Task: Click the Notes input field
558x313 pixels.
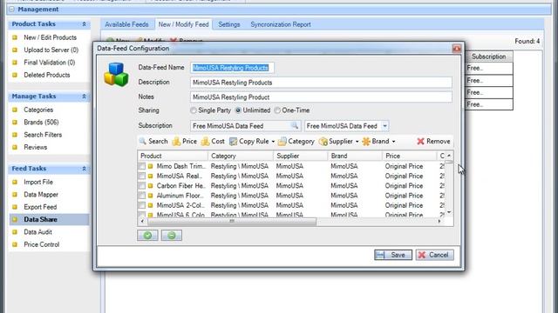Action: click(x=321, y=97)
